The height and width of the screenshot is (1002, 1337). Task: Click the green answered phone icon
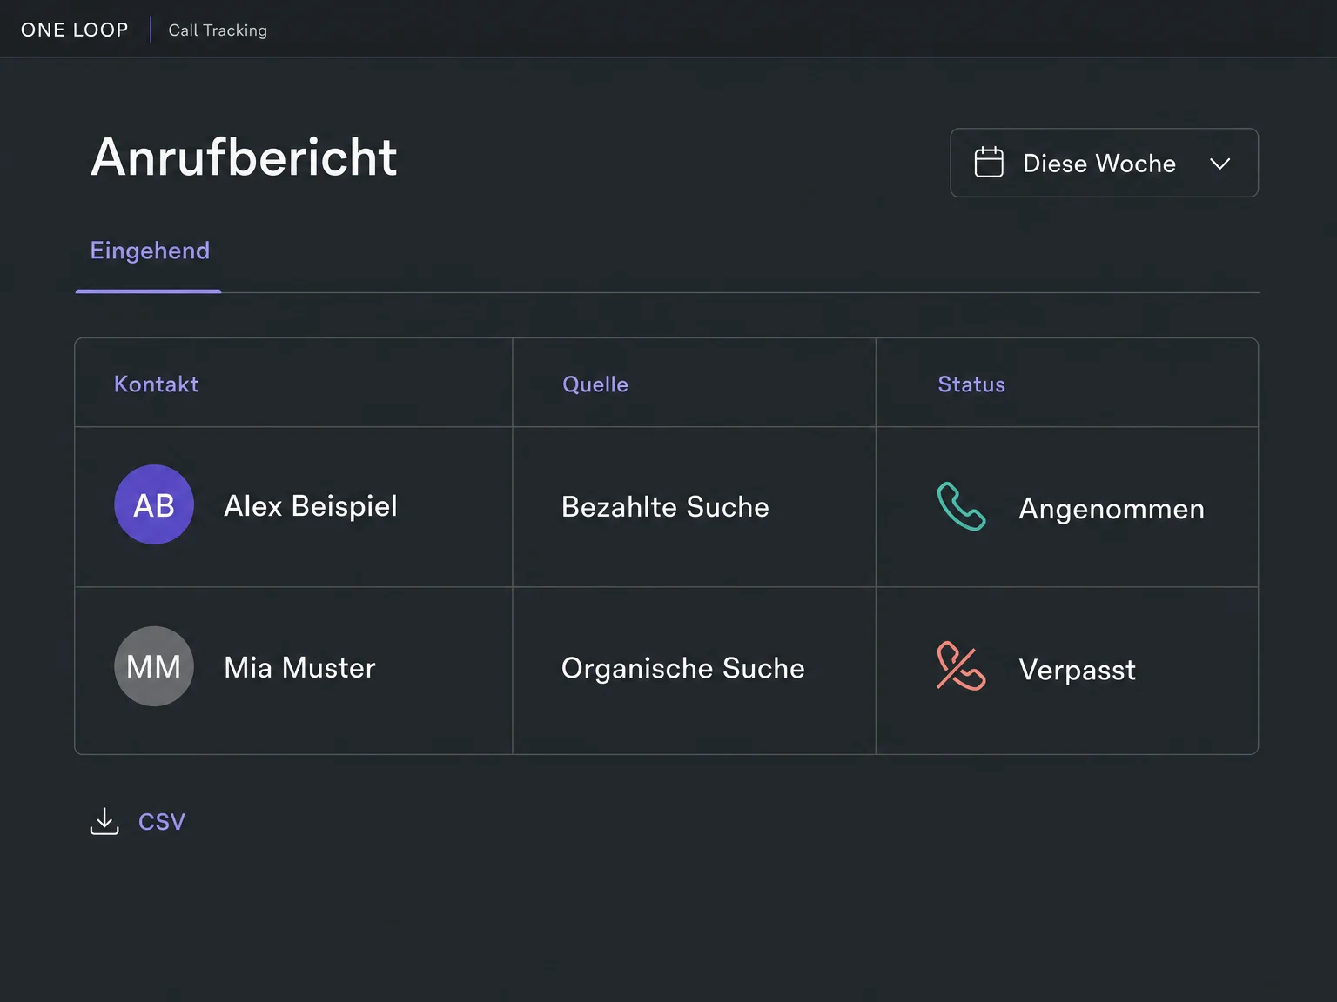pos(961,506)
